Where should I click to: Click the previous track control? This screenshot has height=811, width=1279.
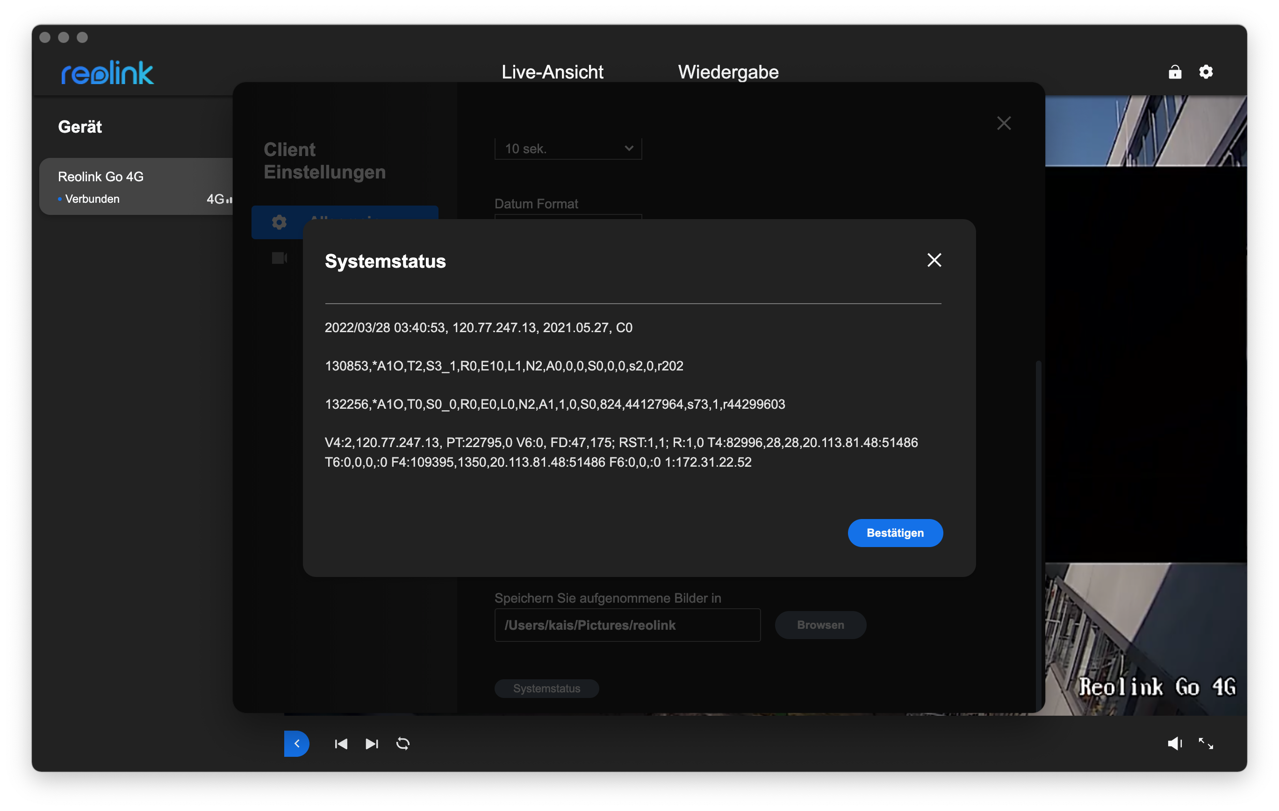pyautogui.click(x=341, y=744)
